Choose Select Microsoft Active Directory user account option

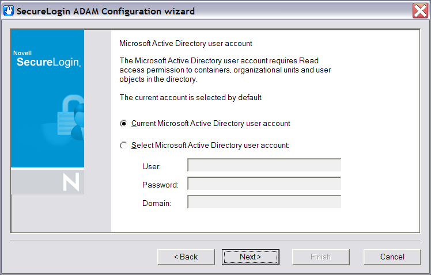[123, 146]
